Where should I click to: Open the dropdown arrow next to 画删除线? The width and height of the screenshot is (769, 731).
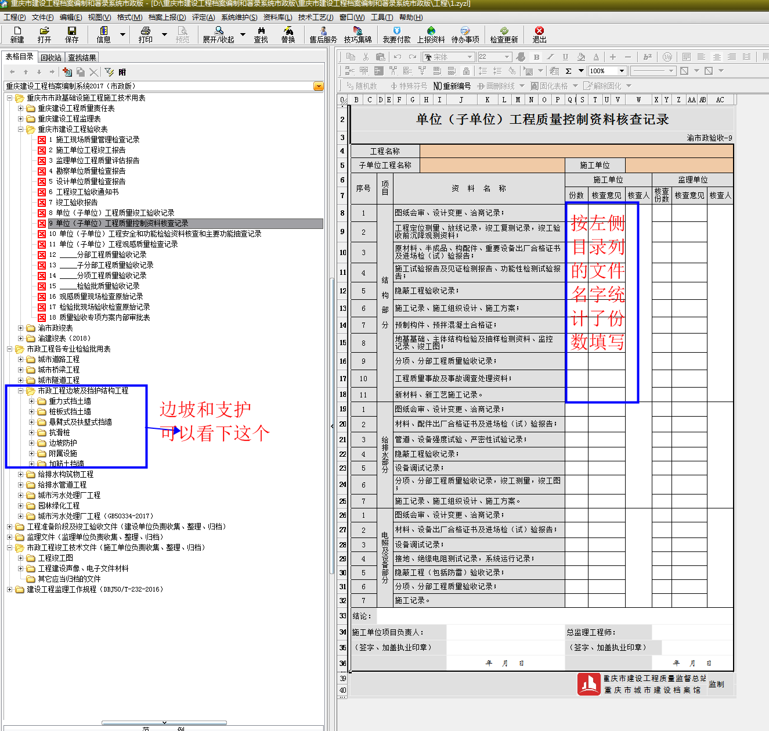522,86
